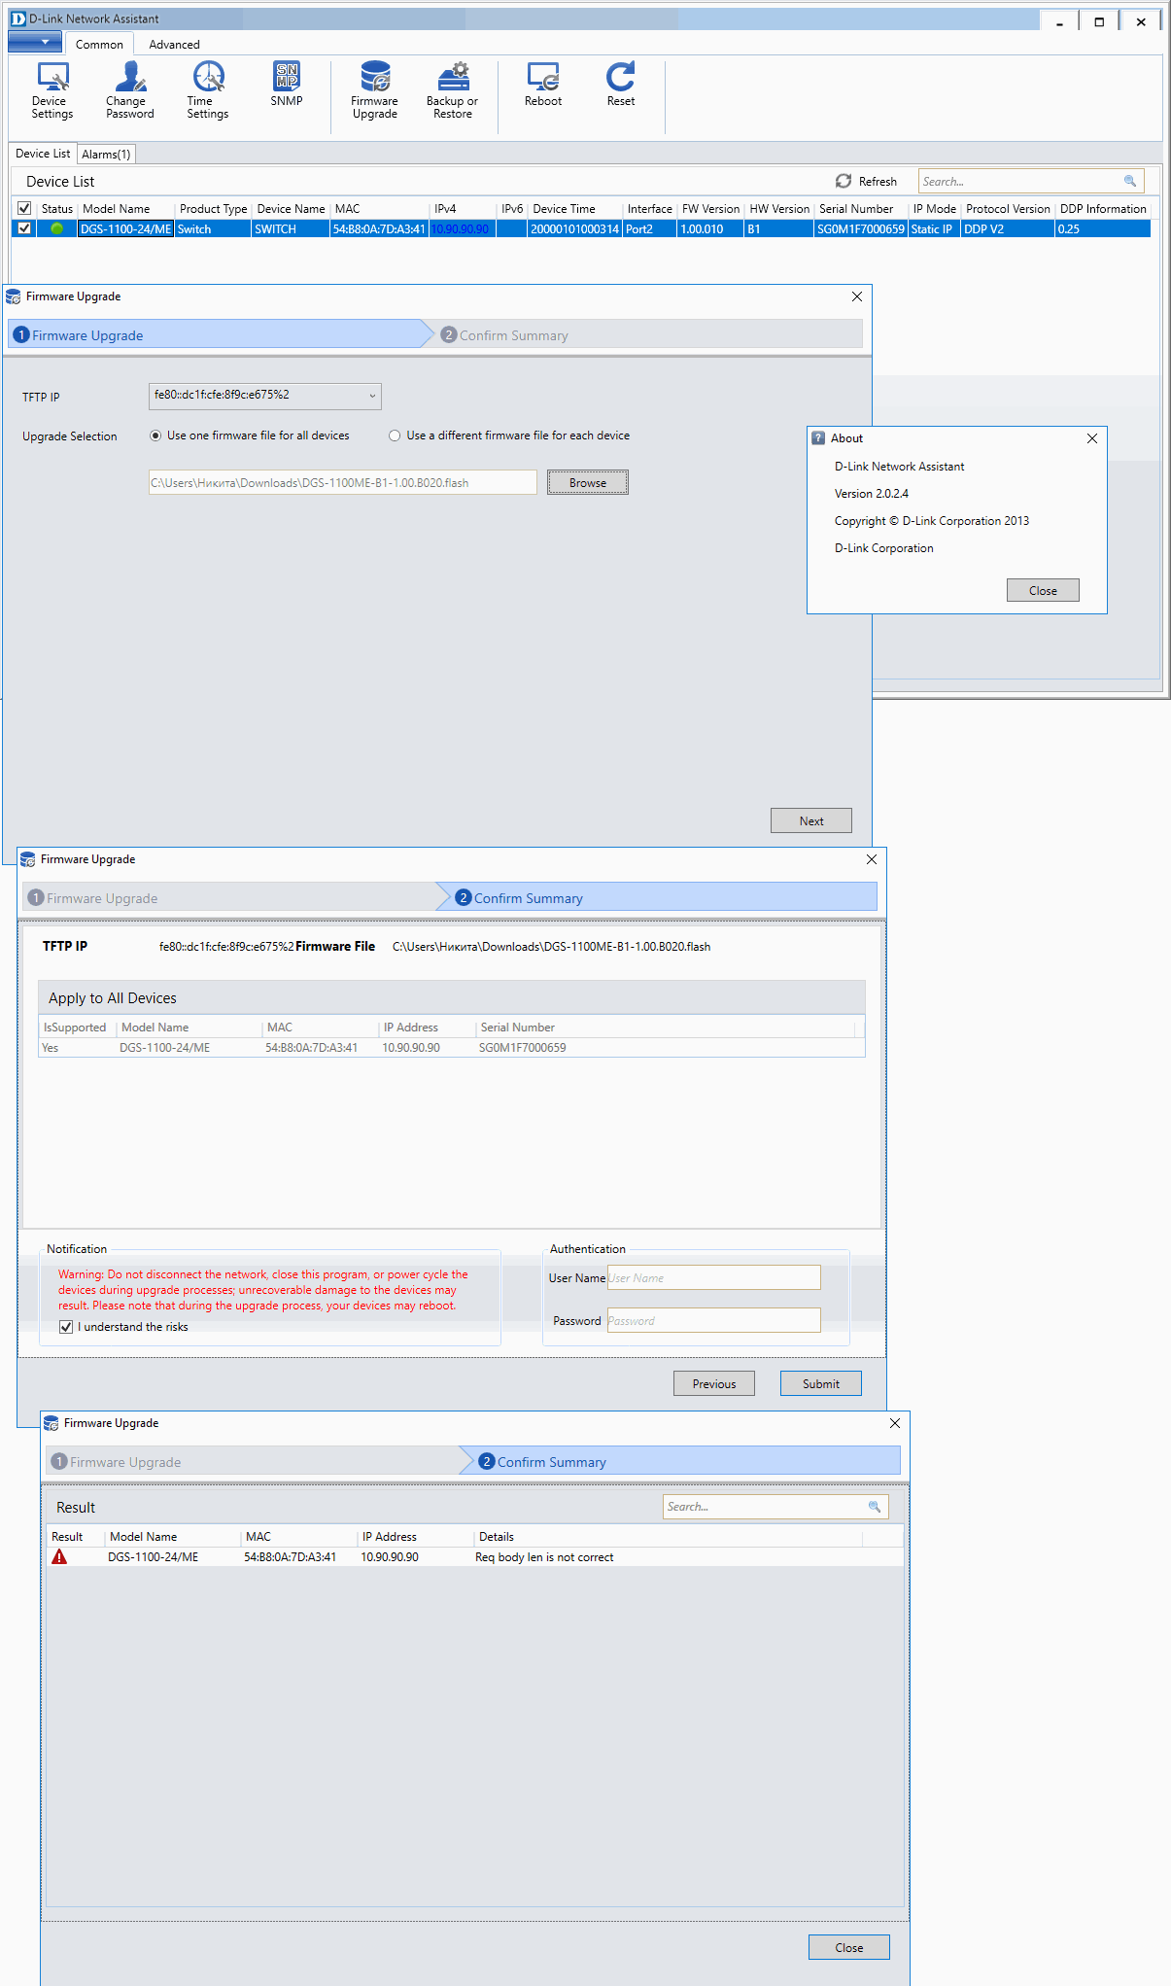This screenshot has height=1986, width=1171.
Task: Toggle 'I understand the risks' checkbox
Action: (x=66, y=1327)
